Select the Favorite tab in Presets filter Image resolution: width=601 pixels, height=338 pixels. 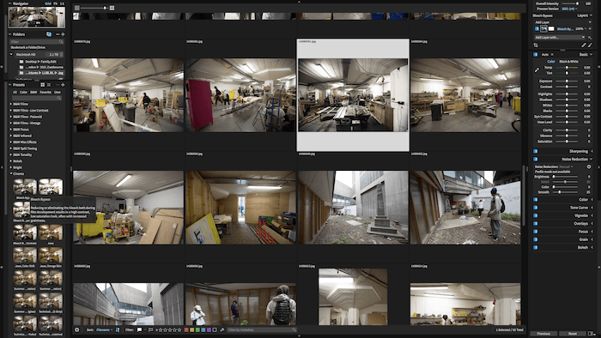(x=46, y=93)
